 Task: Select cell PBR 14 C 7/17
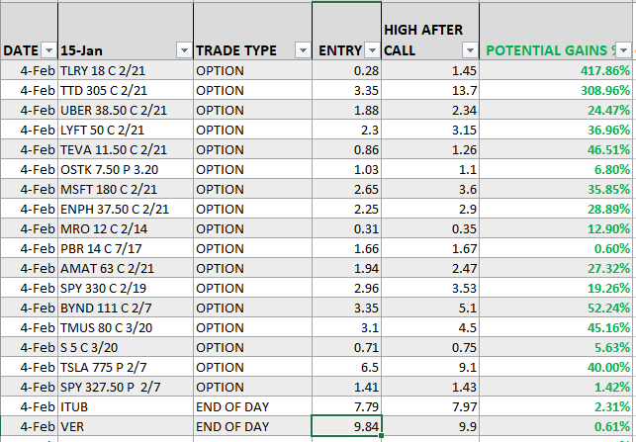[126, 248]
